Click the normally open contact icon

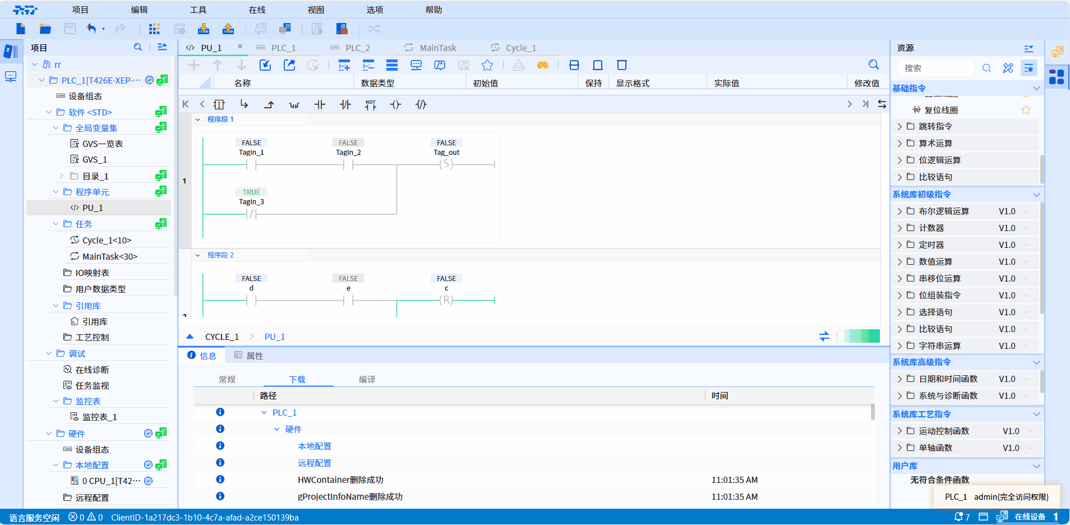pos(320,104)
